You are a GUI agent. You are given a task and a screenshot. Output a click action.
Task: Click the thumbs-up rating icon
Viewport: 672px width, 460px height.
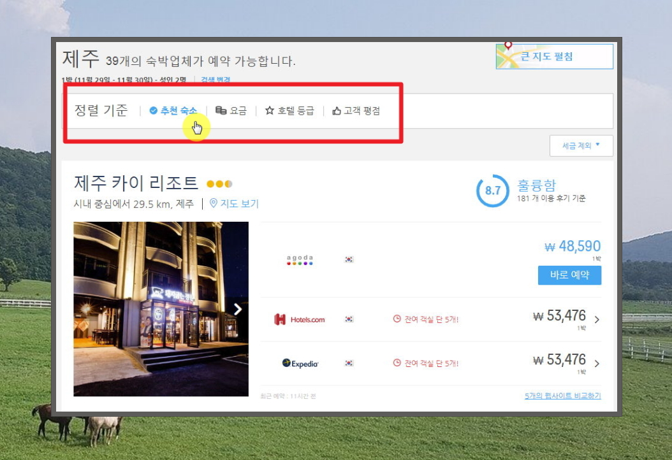pyautogui.click(x=337, y=111)
